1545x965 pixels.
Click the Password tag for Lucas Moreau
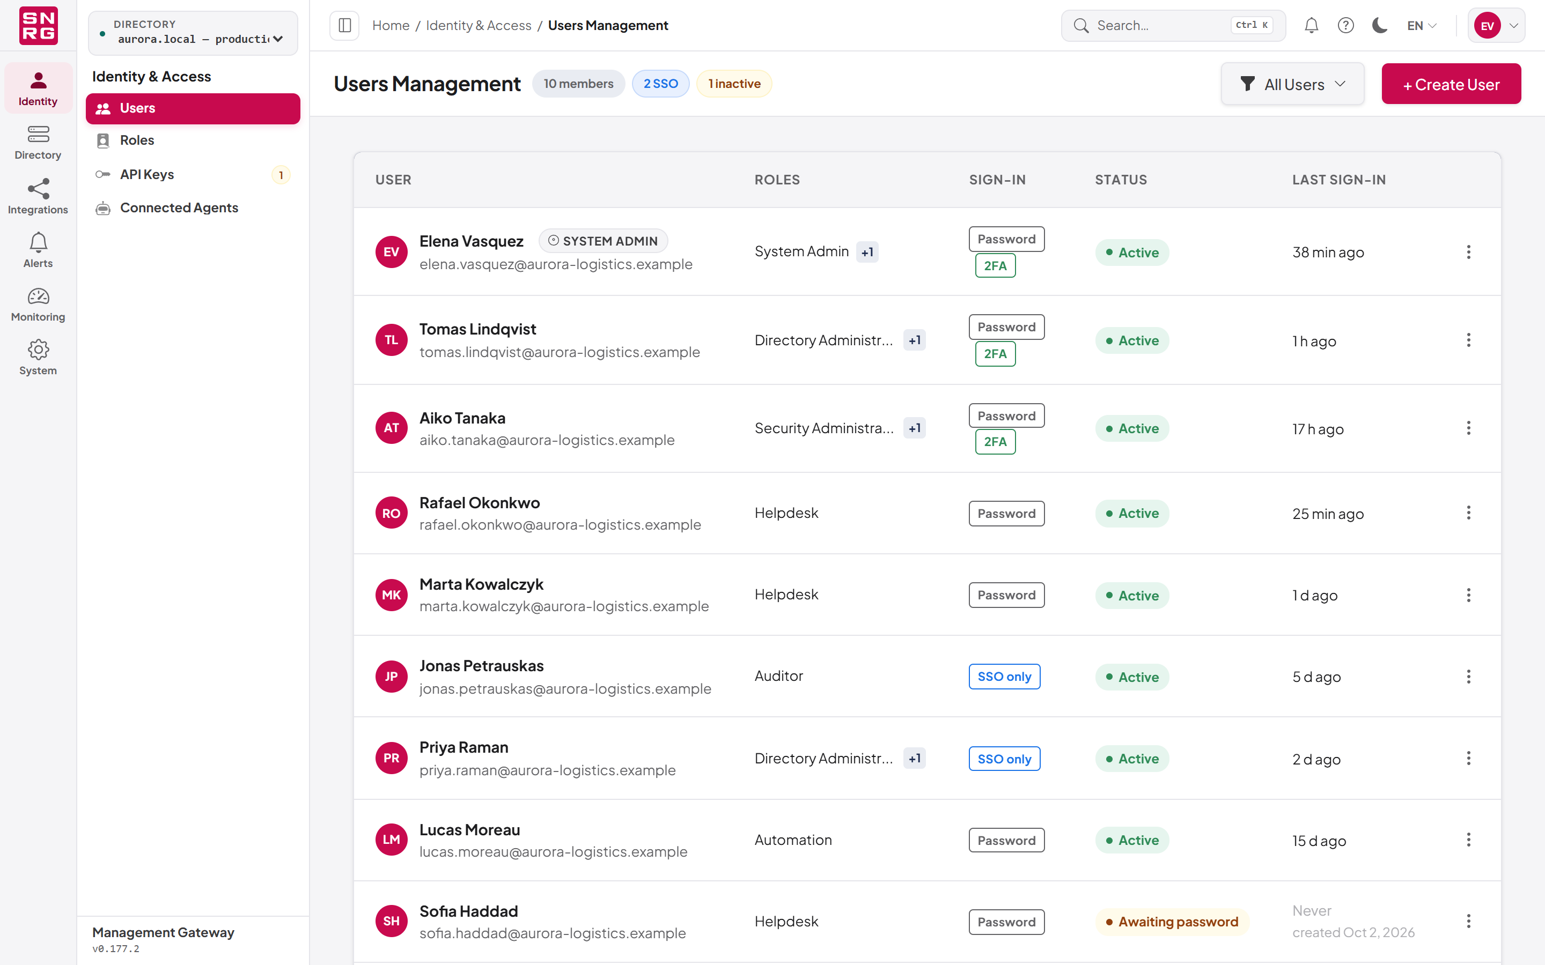pos(1007,841)
